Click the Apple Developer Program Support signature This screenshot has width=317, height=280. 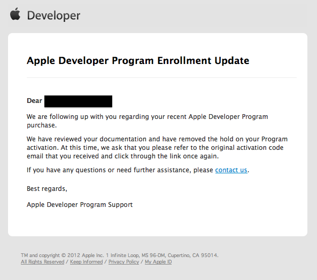(x=80, y=205)
